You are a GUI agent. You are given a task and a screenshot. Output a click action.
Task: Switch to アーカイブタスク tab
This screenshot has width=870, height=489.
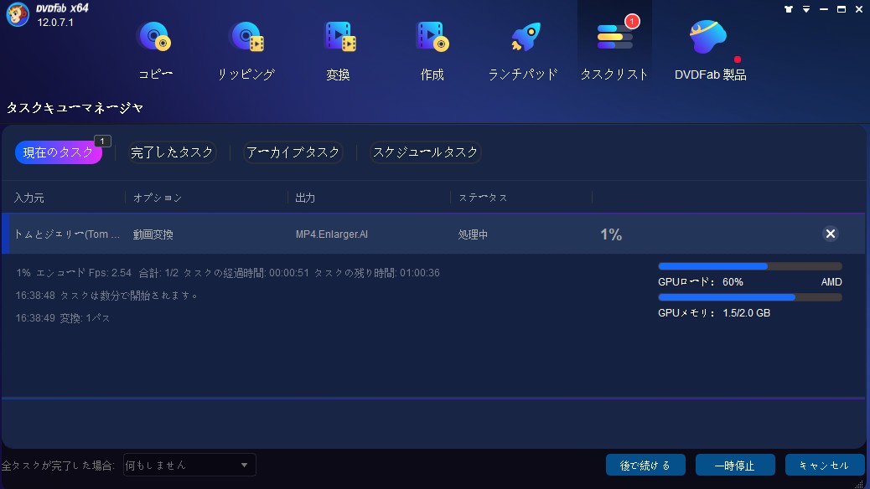pyautogui.click(x=293, y=152)
